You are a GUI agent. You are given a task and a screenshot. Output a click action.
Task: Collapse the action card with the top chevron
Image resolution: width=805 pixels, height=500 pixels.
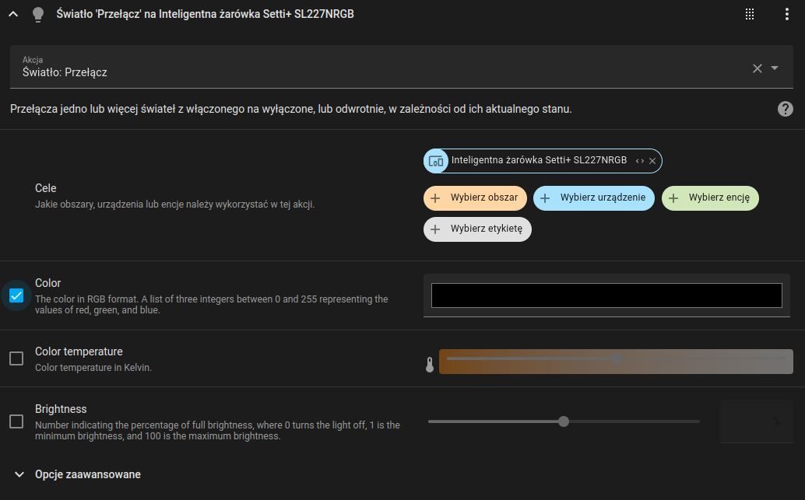[13, 14]
